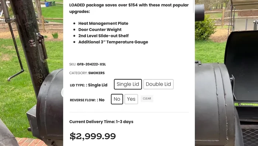The image size is (258, 146).
Task: Click the Current Delivery Time text
Action: pos(101,122)
